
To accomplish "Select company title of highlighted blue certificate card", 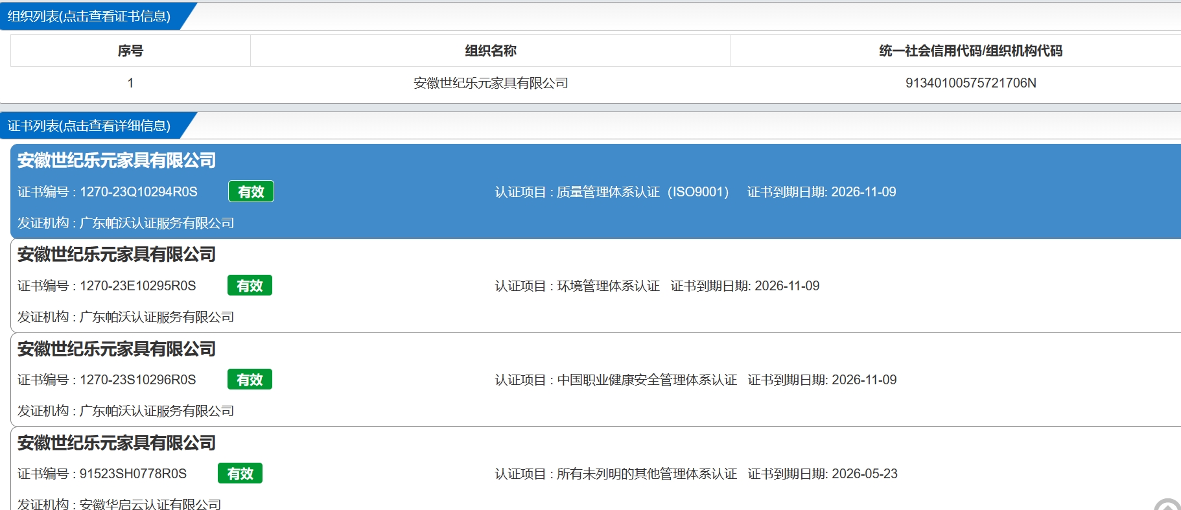I will pyautogui.click(x=117, y=160).
